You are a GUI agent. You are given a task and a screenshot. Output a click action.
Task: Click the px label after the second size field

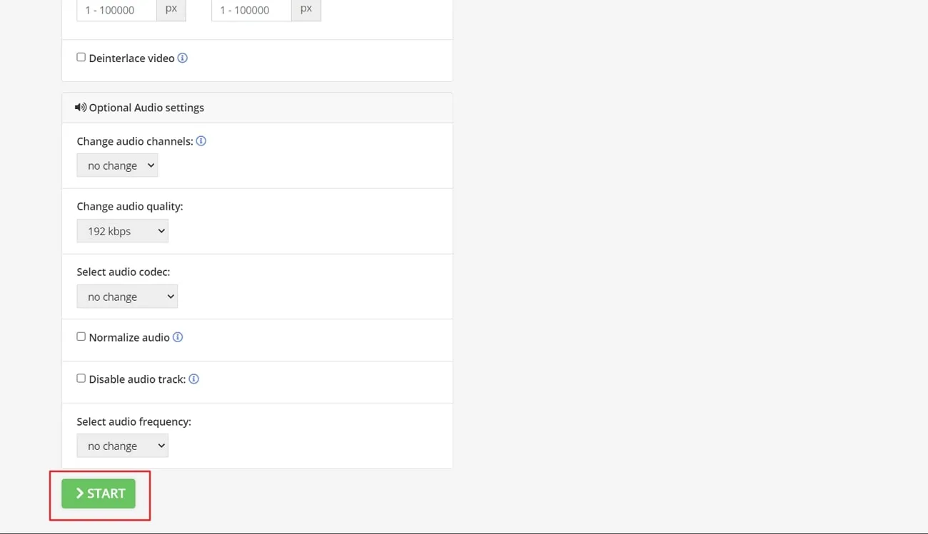click(306, 9)
